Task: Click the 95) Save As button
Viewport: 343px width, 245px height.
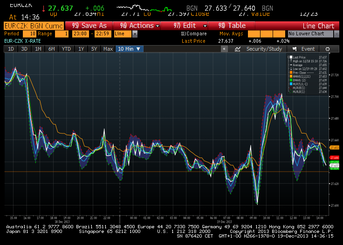Action: click(89, 26)
